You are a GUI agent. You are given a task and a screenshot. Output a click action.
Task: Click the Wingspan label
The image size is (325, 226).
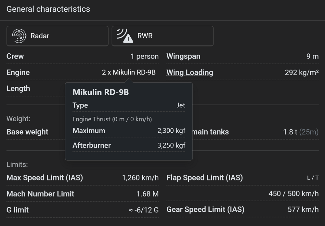[x=183, y=56]
